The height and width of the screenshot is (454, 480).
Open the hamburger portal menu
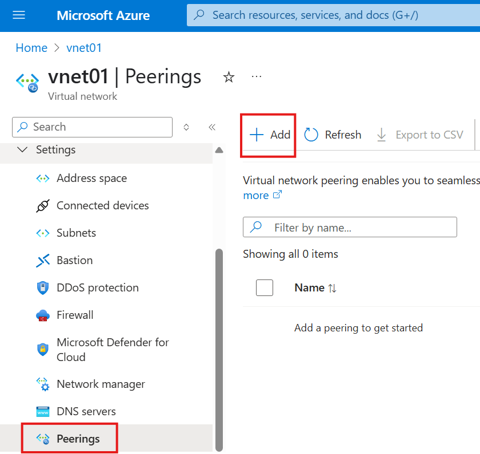(19, 15)
